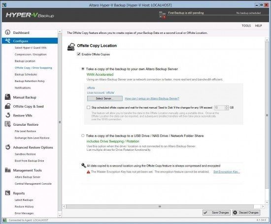
Task: Select the USB / NAS / Network Folder radio option
Action: click(x=83, y=136)
